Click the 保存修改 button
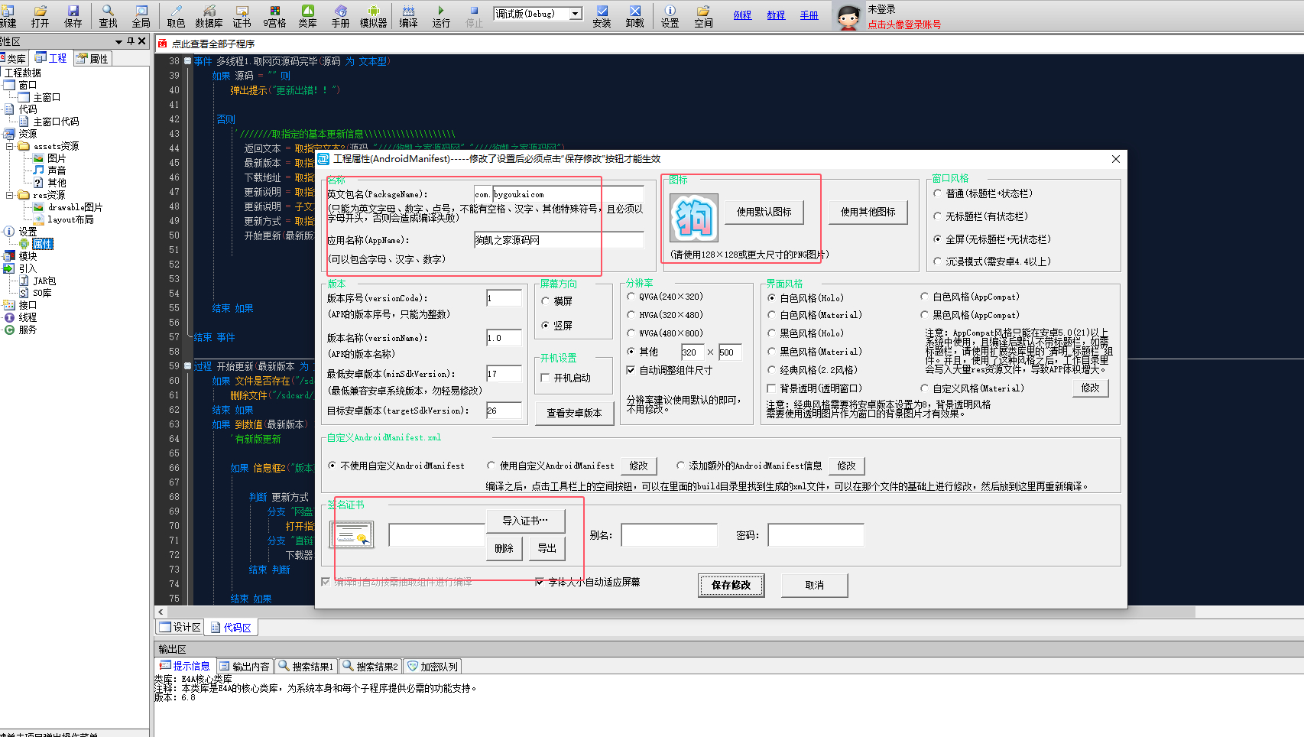Image resolution: width=1304 pixels, height=737 pixels. (731, 585)
